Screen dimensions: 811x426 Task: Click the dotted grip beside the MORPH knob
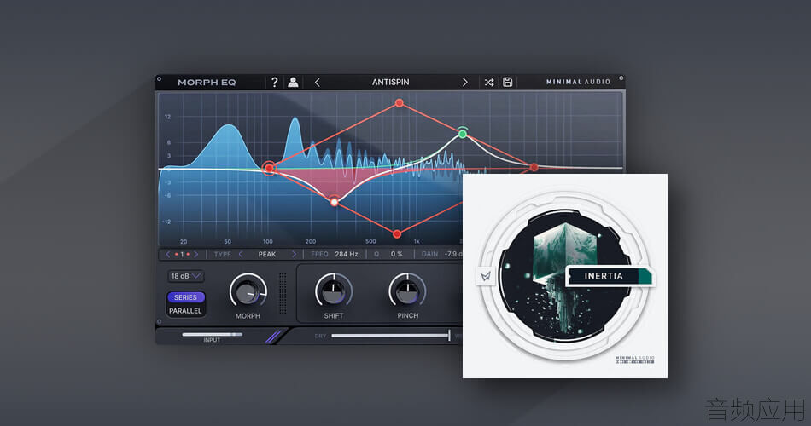pyautogui.click(x=283, y=293)
